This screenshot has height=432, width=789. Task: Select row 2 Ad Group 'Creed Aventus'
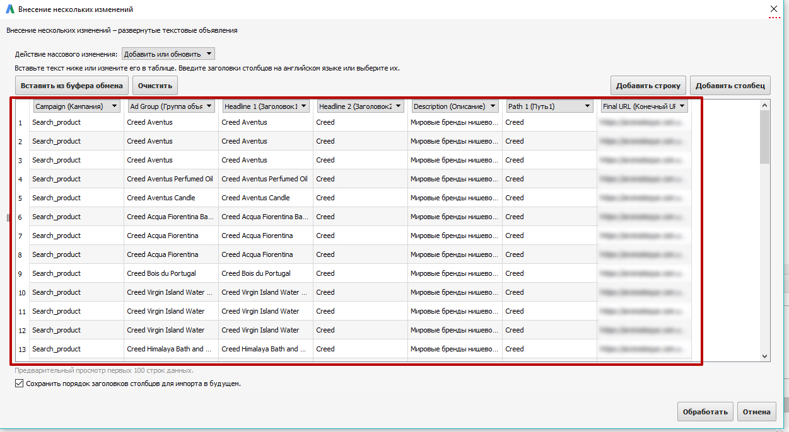click(x=171, y=141)
